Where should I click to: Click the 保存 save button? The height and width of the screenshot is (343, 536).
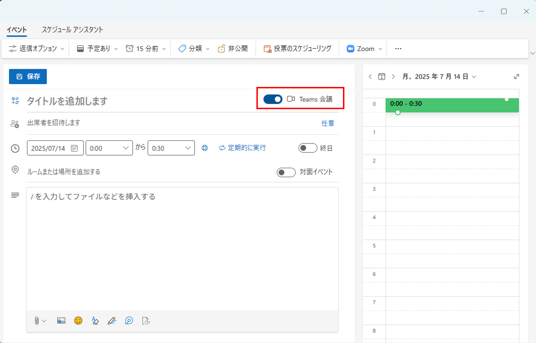coord(28,77)
